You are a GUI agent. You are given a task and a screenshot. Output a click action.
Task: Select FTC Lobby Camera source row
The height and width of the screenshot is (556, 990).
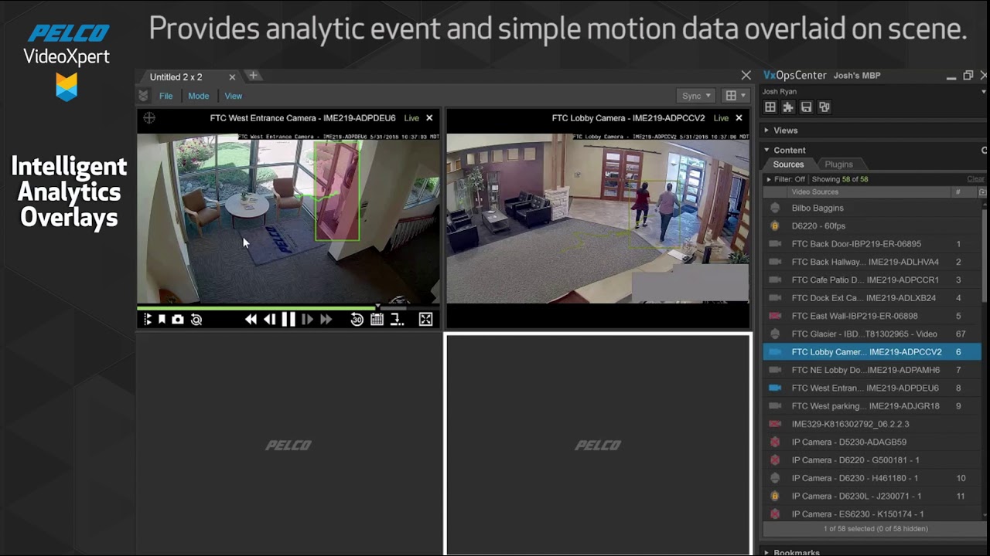pyautogui.click(x=872, y=352)
